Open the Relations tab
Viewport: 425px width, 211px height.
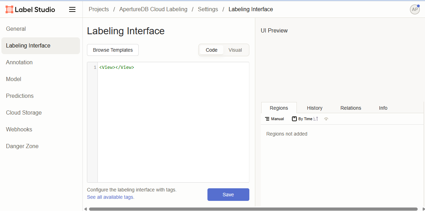click(351, 108)
